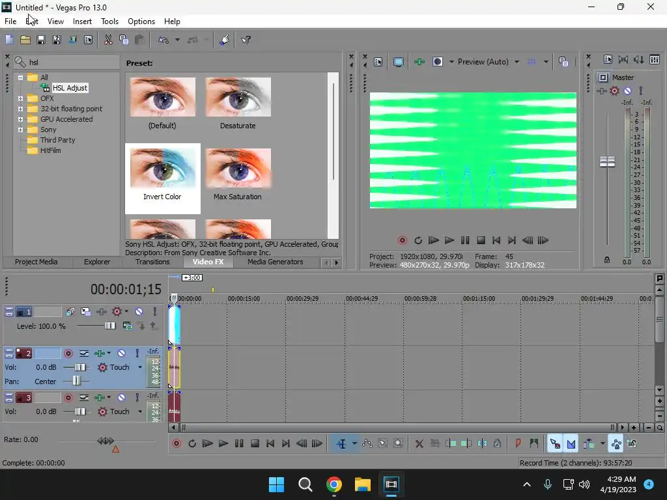The height and width of the screenshot is (500, 667).
Task: Open Video Preview external monitor icon
Action: [398, 62]
